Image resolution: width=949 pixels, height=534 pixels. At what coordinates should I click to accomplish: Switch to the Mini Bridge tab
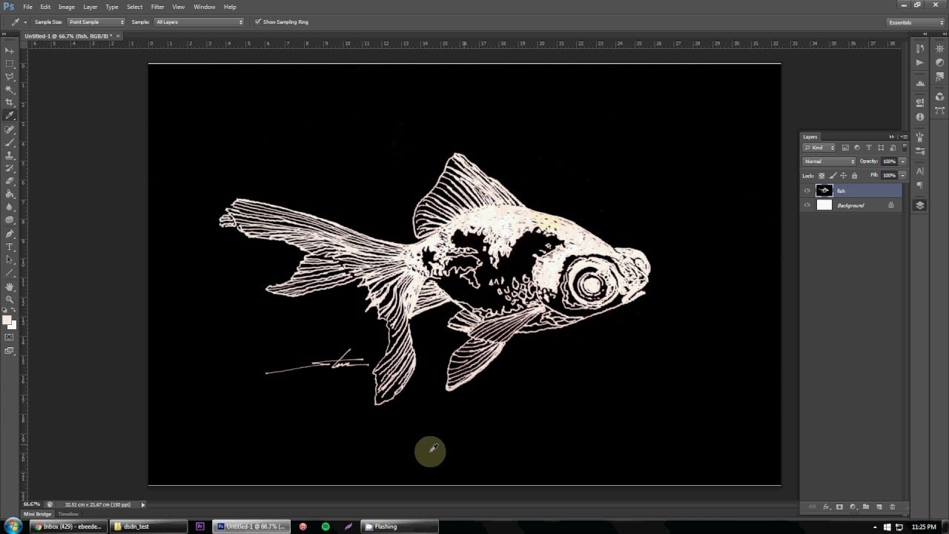pyautogui.click(x=38, y=514)
